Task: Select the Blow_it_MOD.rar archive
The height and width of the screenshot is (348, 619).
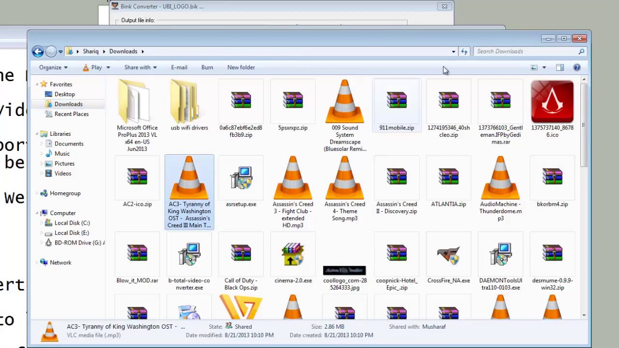Action: pos(137,258)
